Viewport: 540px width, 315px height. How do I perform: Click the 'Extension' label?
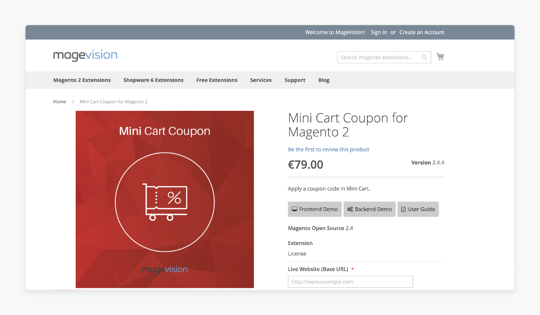300,243
